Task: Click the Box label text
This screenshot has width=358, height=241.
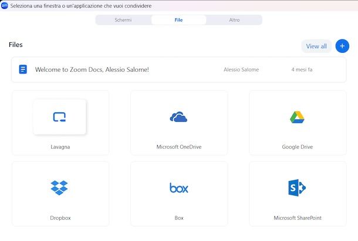Action: pyautogui.click(x=179, y=218)
